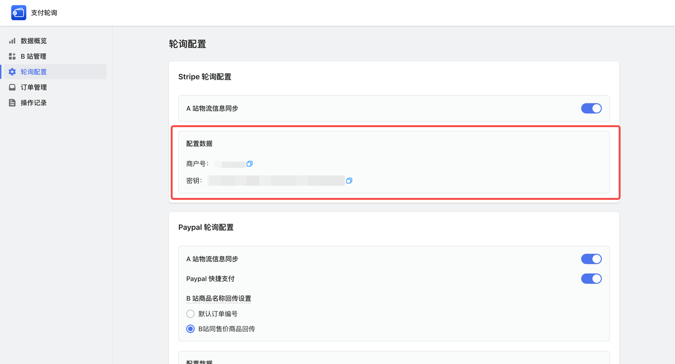
Task: Open the 数据概览 sidebar menu item
Action: pos(34,41)
